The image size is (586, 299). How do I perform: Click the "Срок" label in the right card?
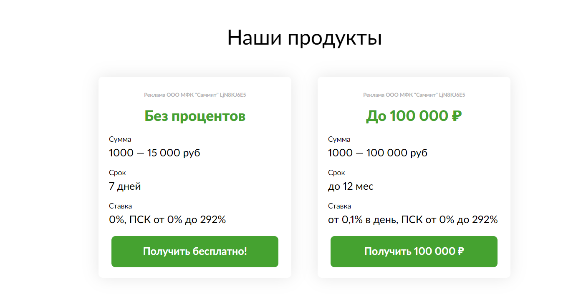coord(336,173)
